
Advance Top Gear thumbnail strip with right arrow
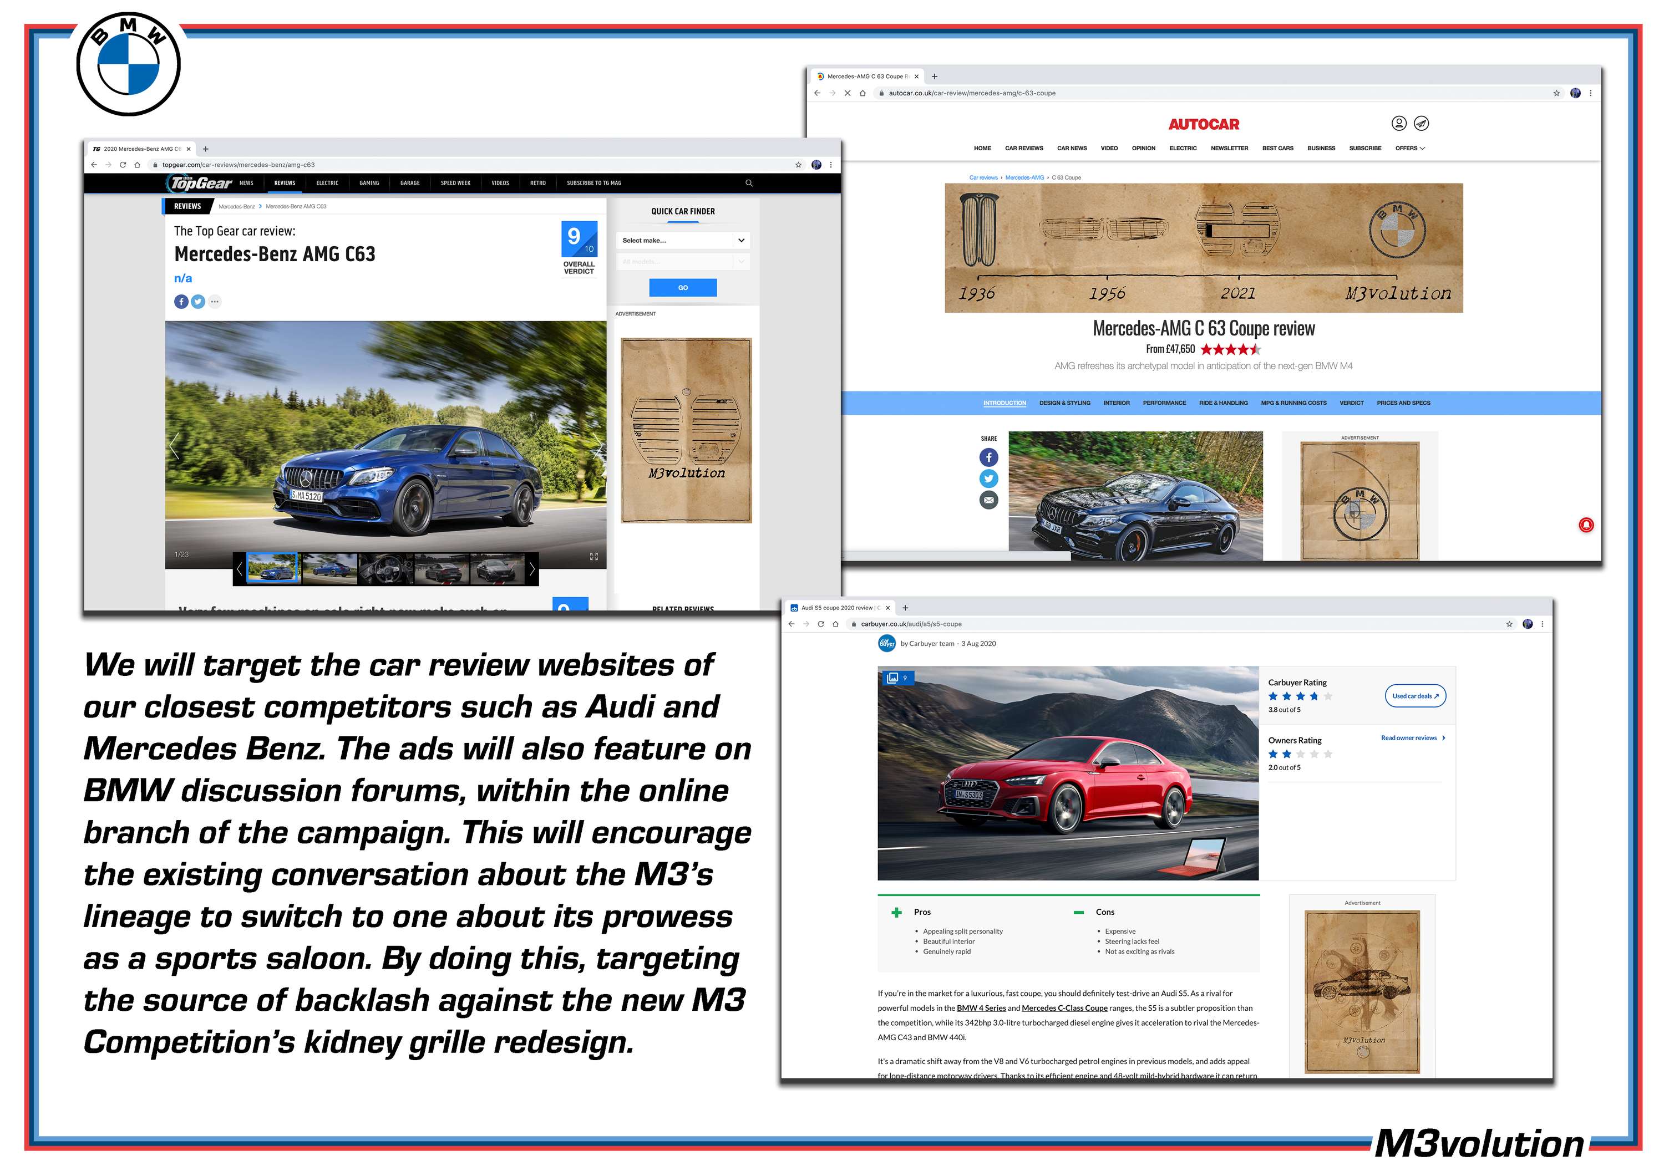pyautogui.click(x=532, y=569)
